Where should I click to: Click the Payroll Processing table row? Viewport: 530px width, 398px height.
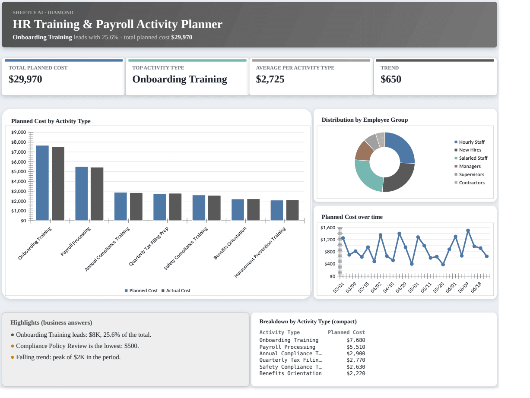point(312,347)
